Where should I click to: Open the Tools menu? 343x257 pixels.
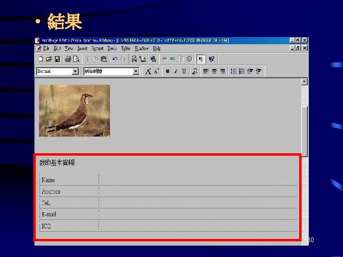[112, 48]
